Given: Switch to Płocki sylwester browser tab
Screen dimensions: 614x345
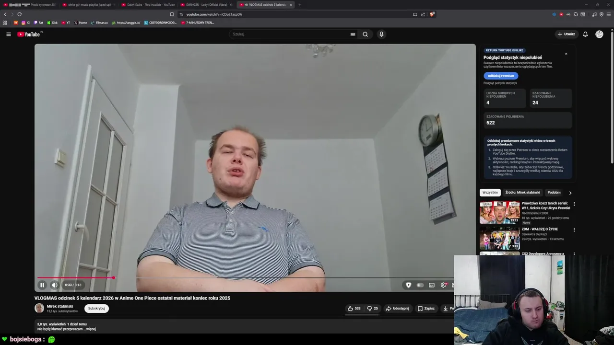Looking at the screenshot, I should (29, 5).
